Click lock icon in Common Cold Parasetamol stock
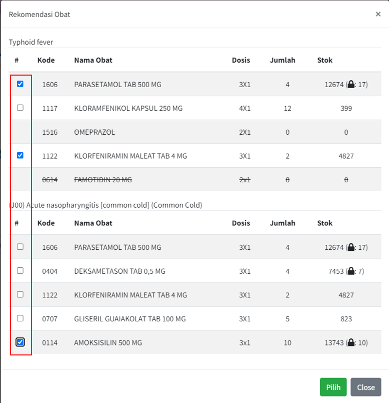The image size is (389, 403). pyautogui.click(x=351, y=247)
